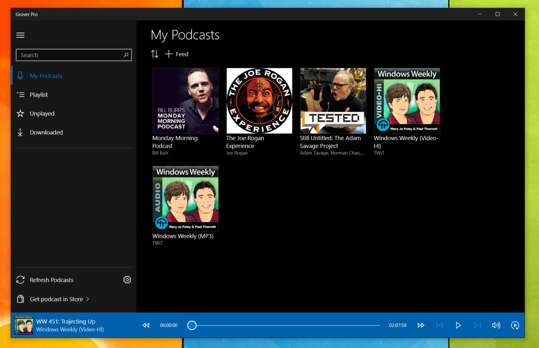
Task: Maximize the Grover Pro window
Action: (x=497, y=14)
